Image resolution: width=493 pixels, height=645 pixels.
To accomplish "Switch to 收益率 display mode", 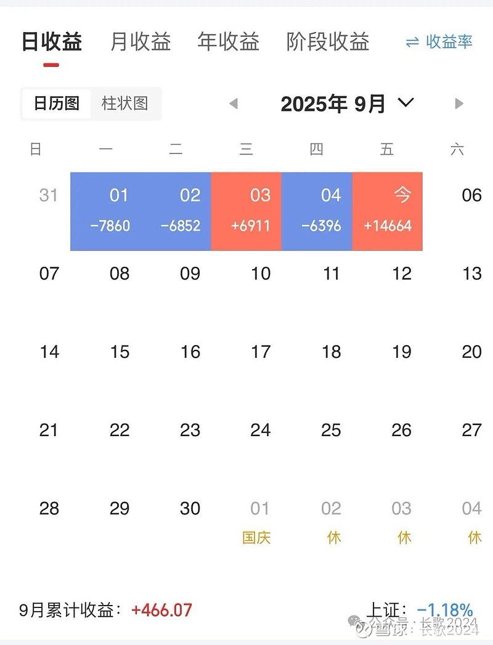I will 439,42.
